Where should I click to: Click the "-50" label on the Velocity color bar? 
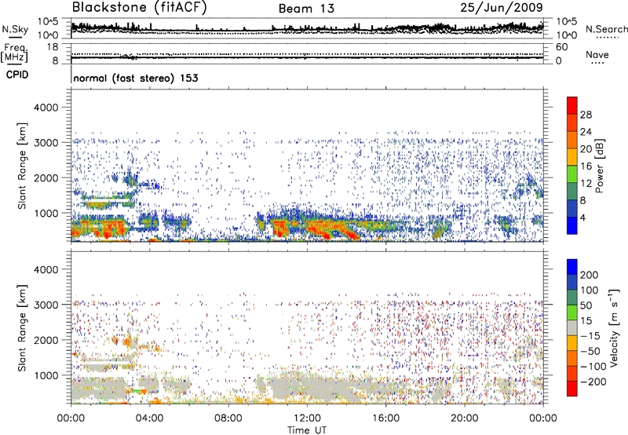[590, 351]
